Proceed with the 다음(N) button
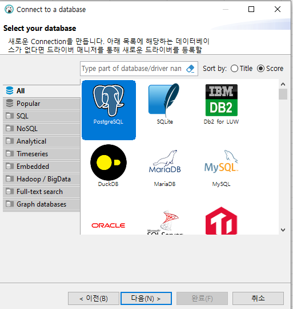 [x=146, y=298]
